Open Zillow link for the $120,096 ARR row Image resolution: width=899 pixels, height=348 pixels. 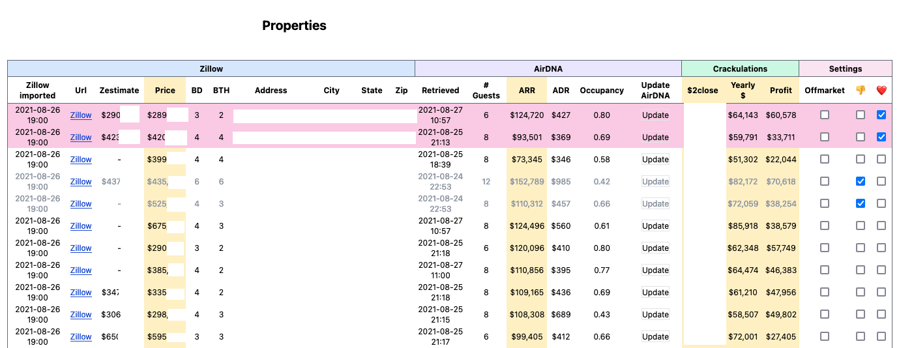pos(81,248)
